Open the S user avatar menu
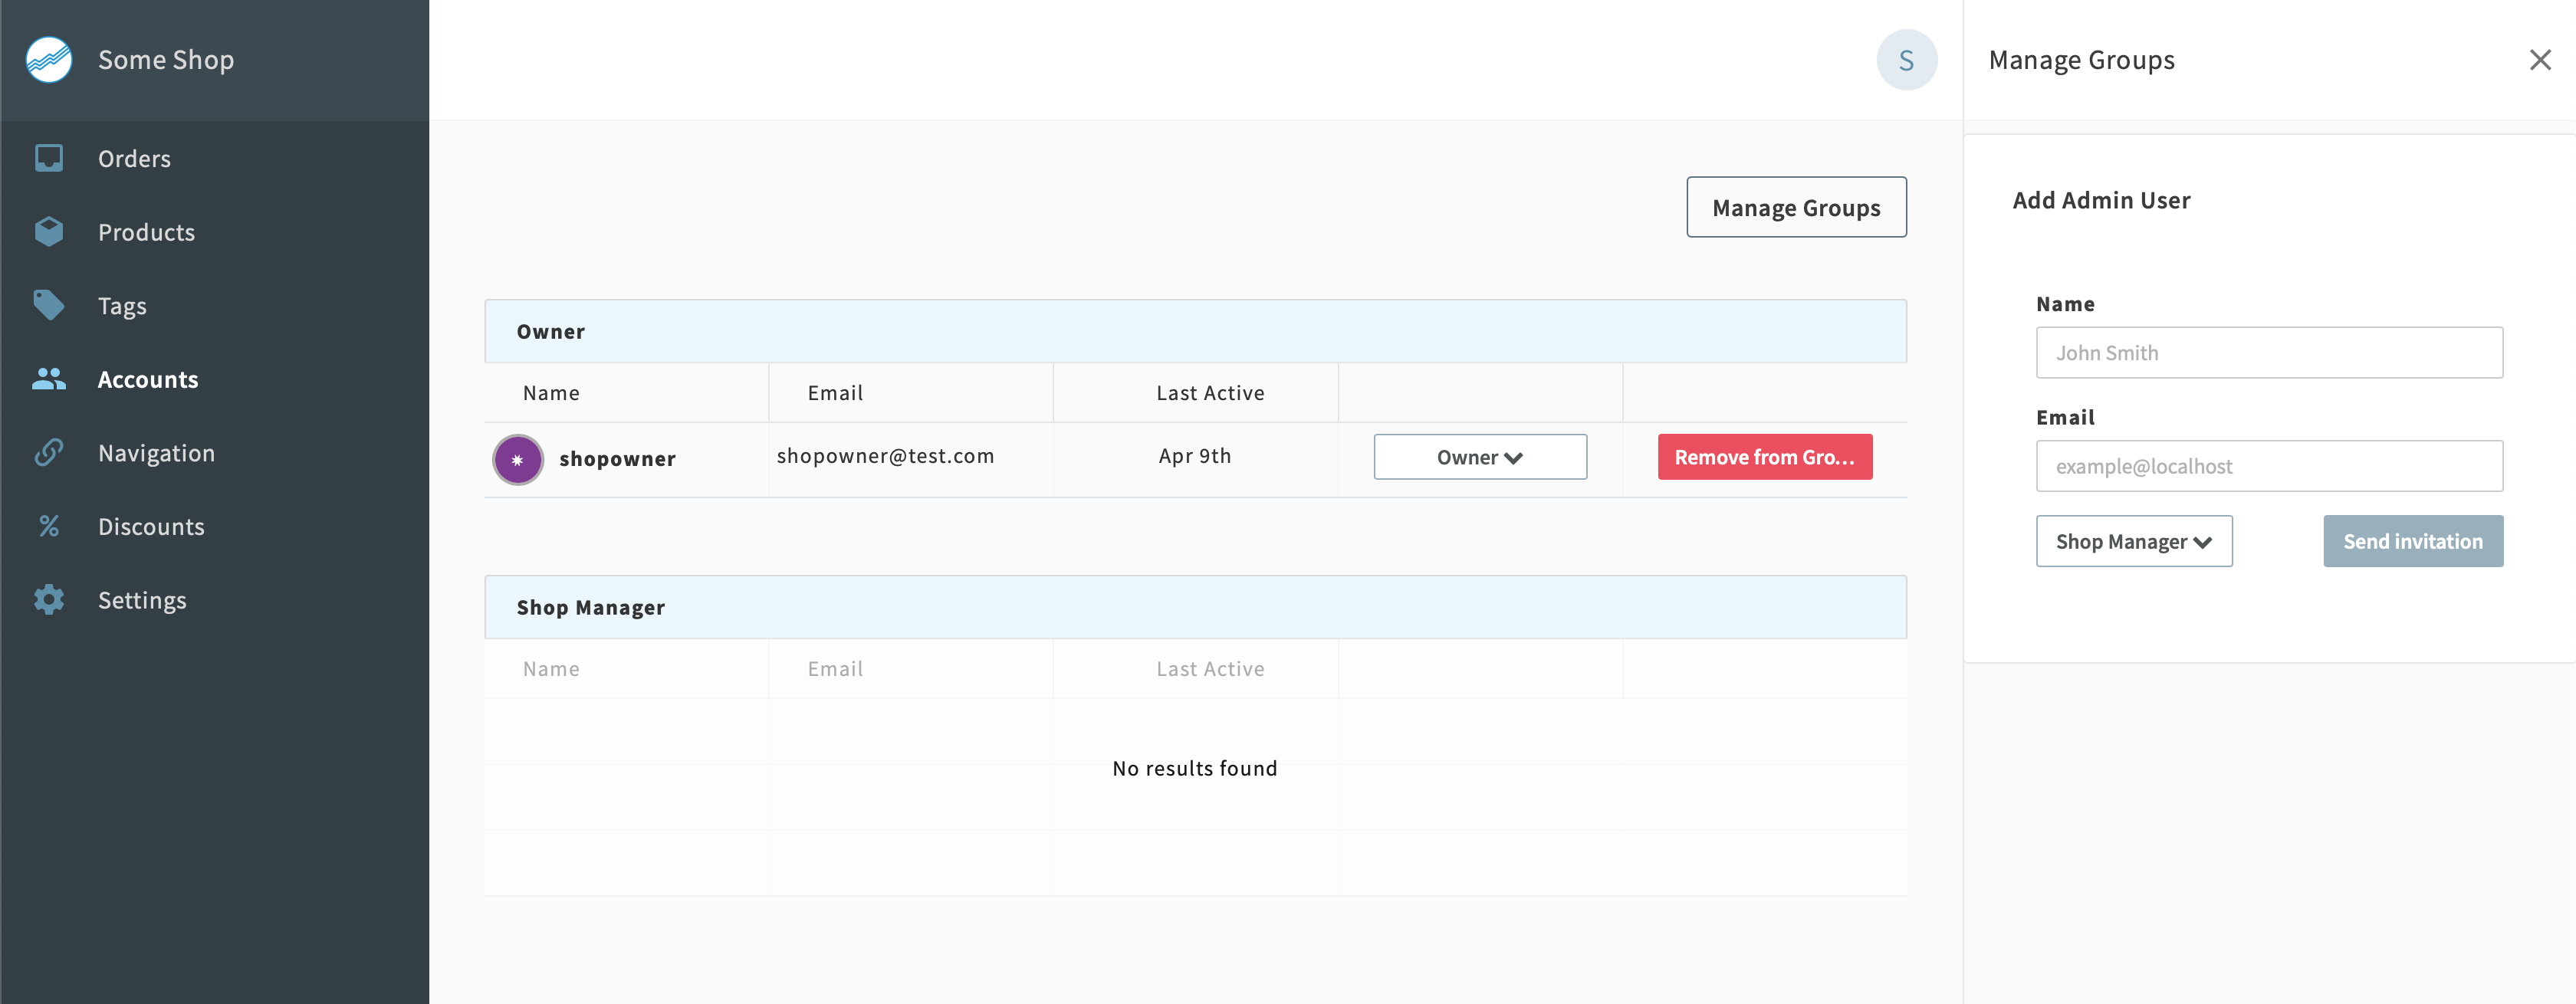 (1906, 60)
